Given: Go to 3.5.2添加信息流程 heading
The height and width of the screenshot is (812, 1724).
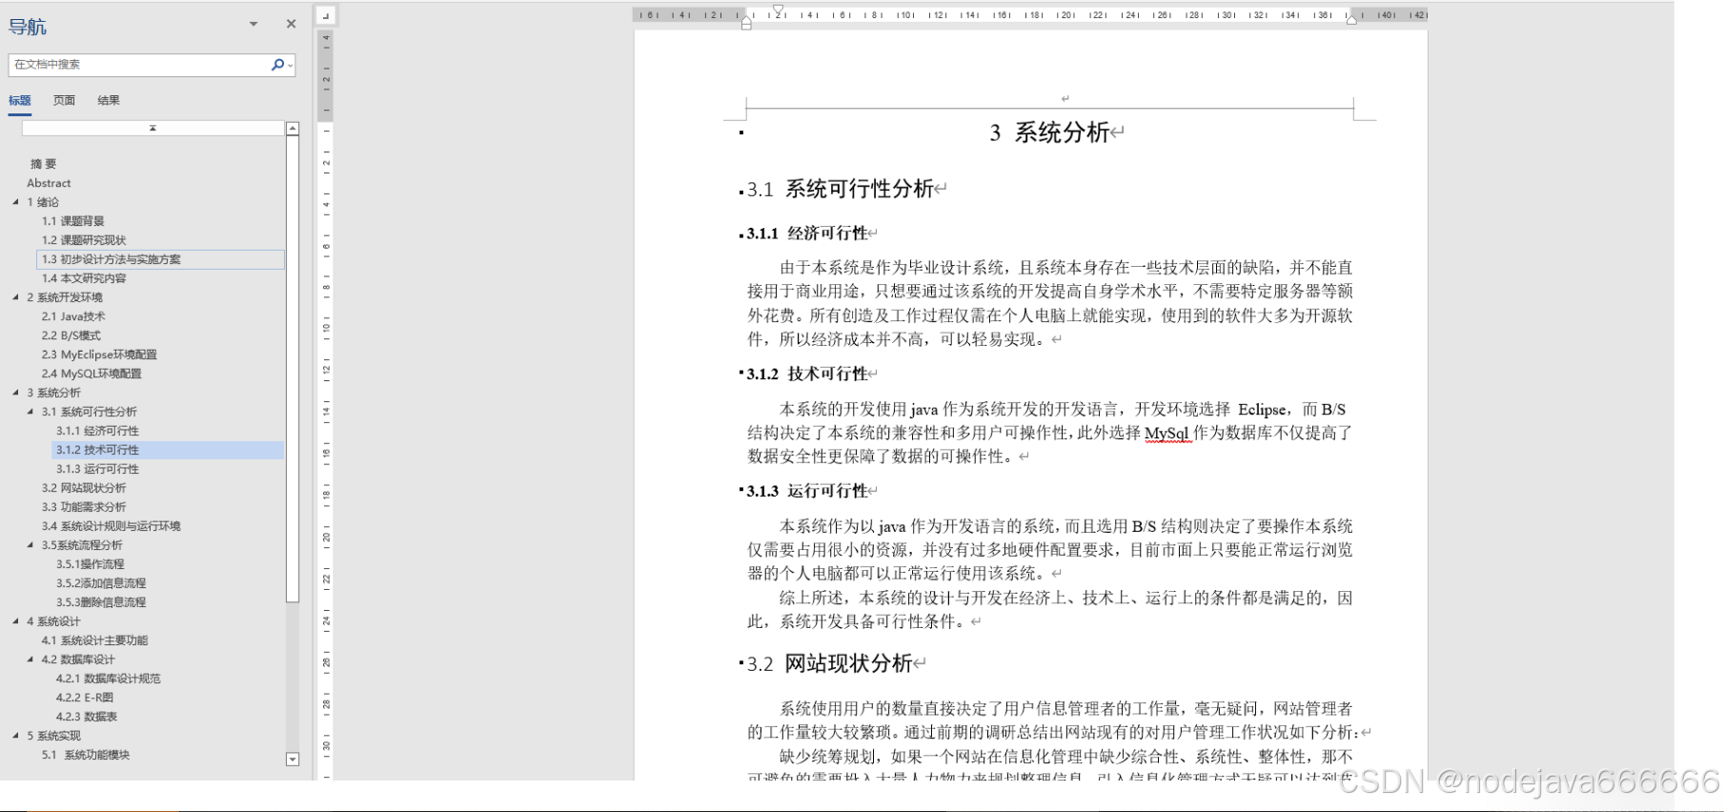Looking at the screenshot, I should 101,583.
